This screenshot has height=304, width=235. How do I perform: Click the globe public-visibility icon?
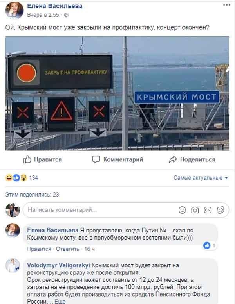pos(66,15)
